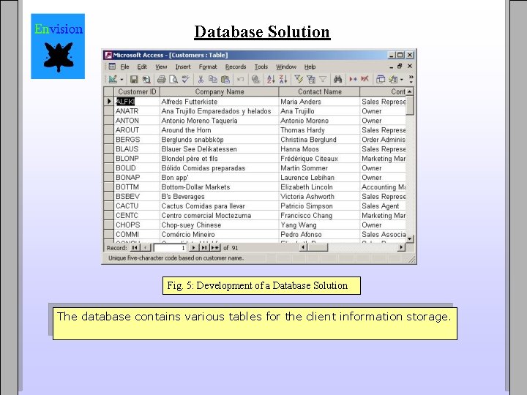Click the Cut scissors icon

(201, 80)
